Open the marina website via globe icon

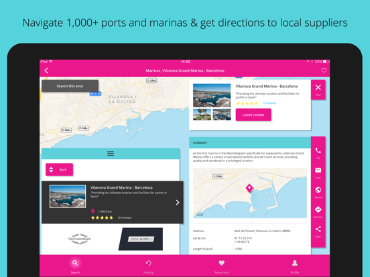[318, 189]
